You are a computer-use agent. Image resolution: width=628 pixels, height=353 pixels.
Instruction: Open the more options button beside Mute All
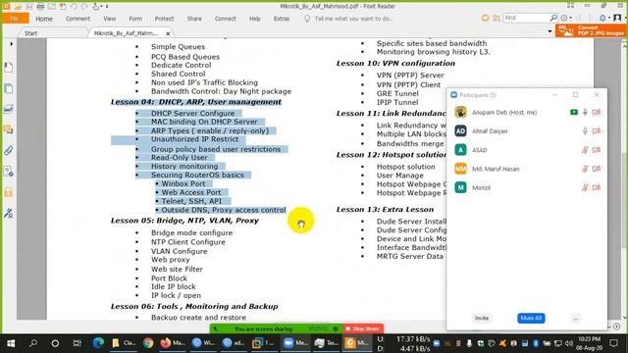tap(576, 318)
